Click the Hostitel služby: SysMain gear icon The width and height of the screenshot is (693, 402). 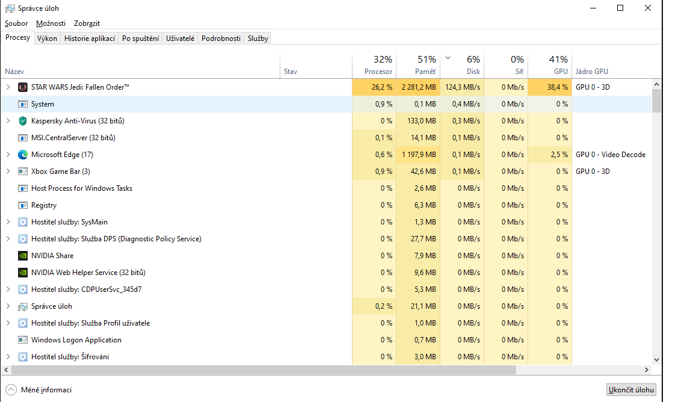pos(23,222)
